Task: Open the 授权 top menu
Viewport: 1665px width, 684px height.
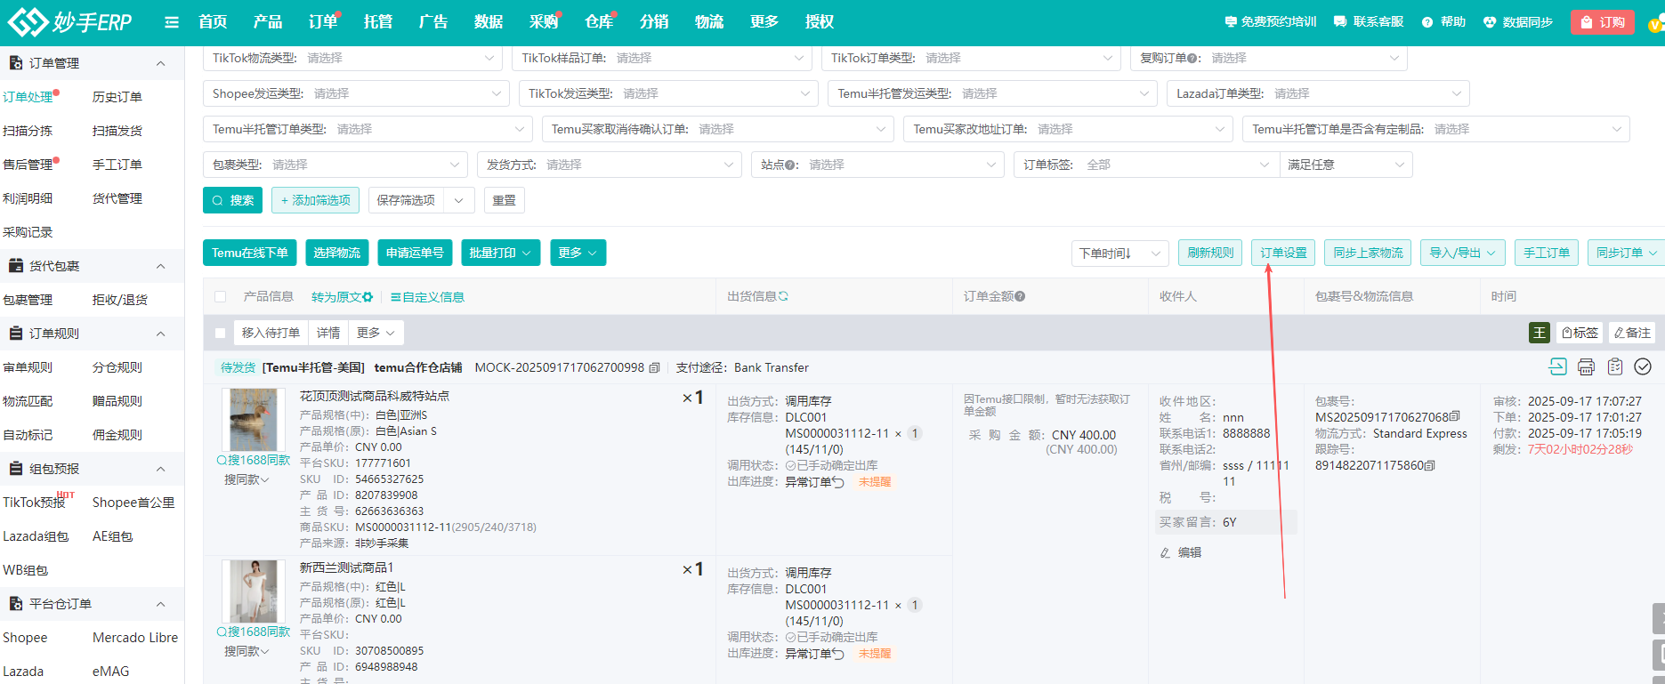Action: (x=820, y=21)
